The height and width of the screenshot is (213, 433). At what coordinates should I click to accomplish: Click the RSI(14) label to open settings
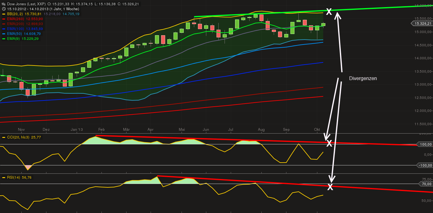tap(14, 177)
